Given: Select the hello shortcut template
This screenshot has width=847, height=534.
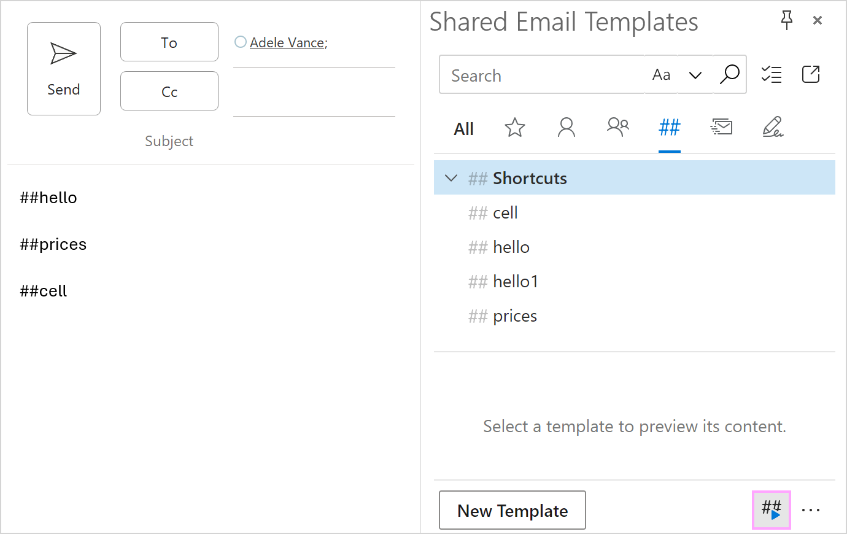Looking at the screenshot, I should tap(635, 247).
